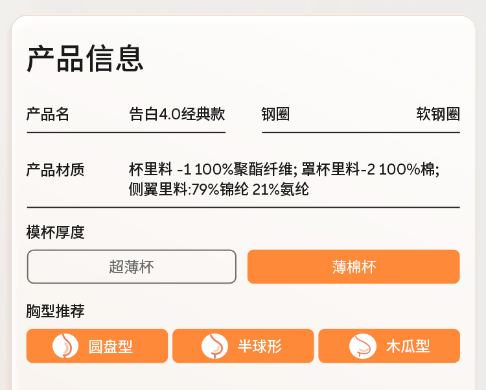Click the round disc shape icon
The image size is (486, 390).
pyautogui.click(x=65, y=346)
